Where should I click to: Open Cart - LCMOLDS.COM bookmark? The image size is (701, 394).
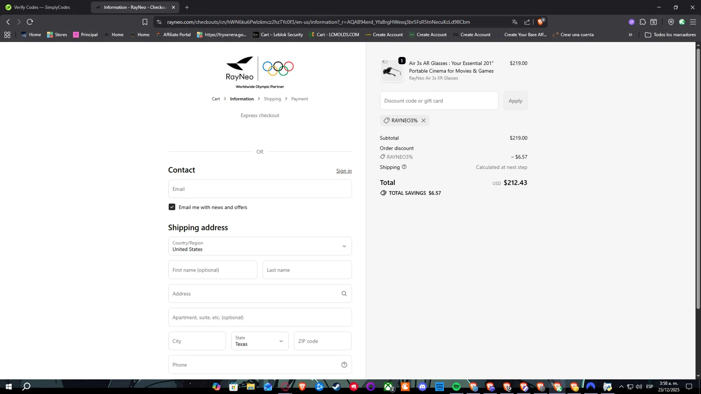click(x=334, y=35)
